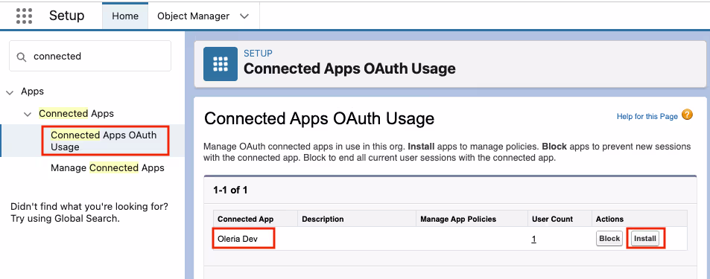Click the Connected App column header
This screenshot has width=710, height=279.
[x=245, y=219]
